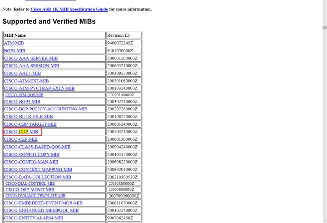Viewport: 327px width, 223px height.
Task: Click the revision ID 200001200000Z
Action: [123, 59]
